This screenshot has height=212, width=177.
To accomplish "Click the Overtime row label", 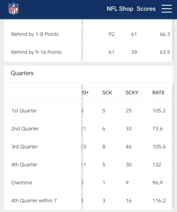I will point(22,183).
